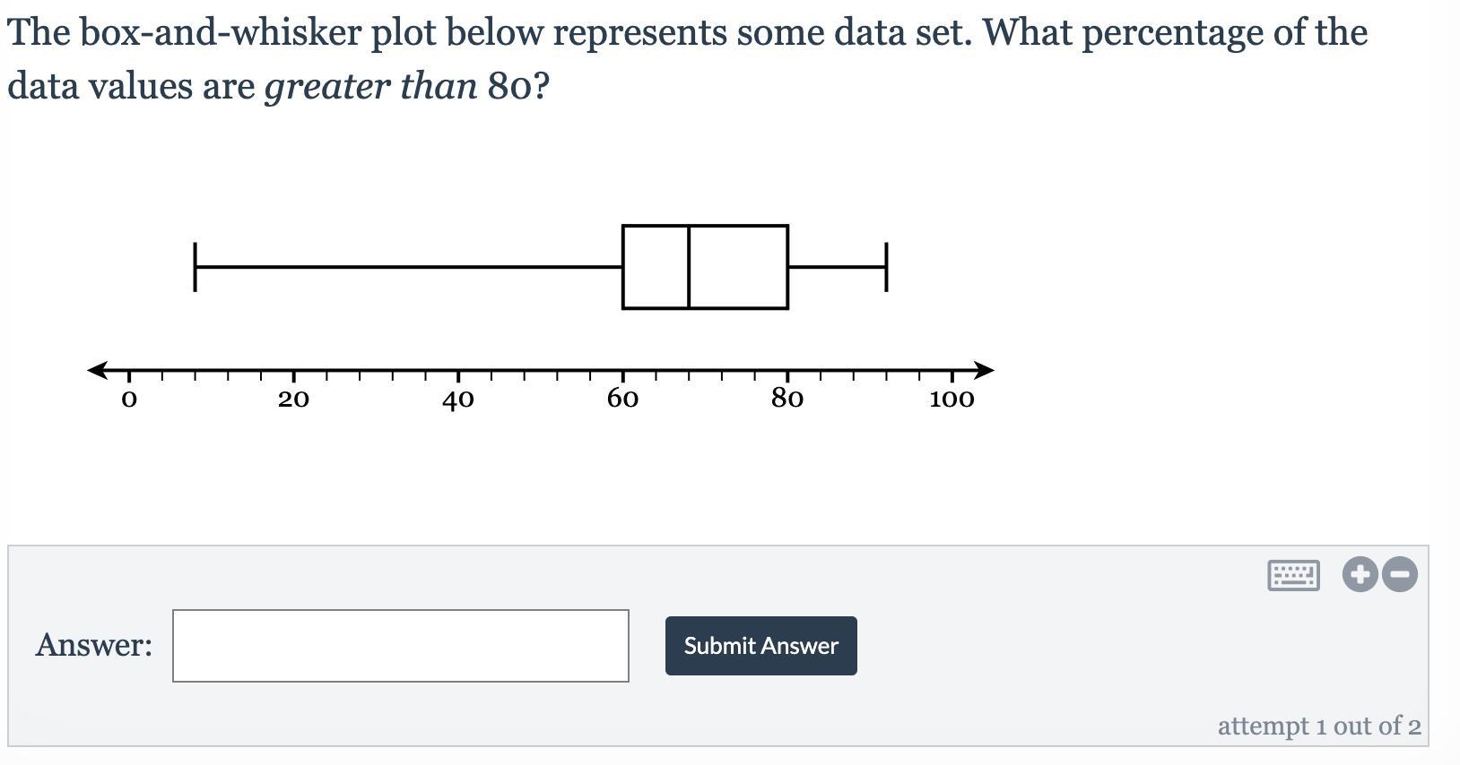Viewport: 1460px width, 765px height.
Task: Click the axis label 0
Action: click(x=129, y=399)
